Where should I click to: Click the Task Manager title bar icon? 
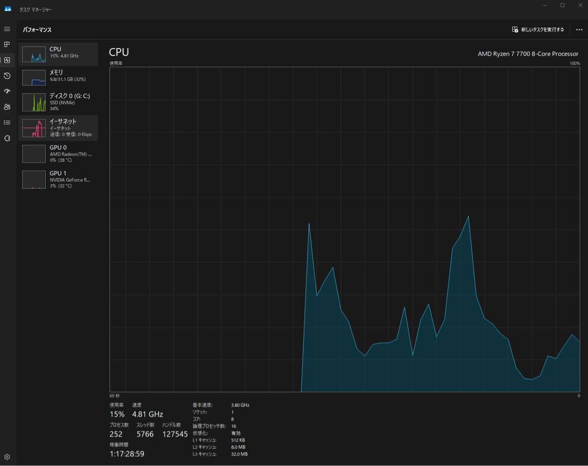(x=8, y=9)
